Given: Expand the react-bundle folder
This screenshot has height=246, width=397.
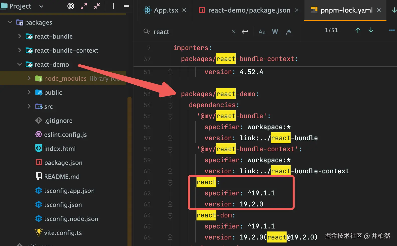Looking at the screenshot, I should pos(20,36).
